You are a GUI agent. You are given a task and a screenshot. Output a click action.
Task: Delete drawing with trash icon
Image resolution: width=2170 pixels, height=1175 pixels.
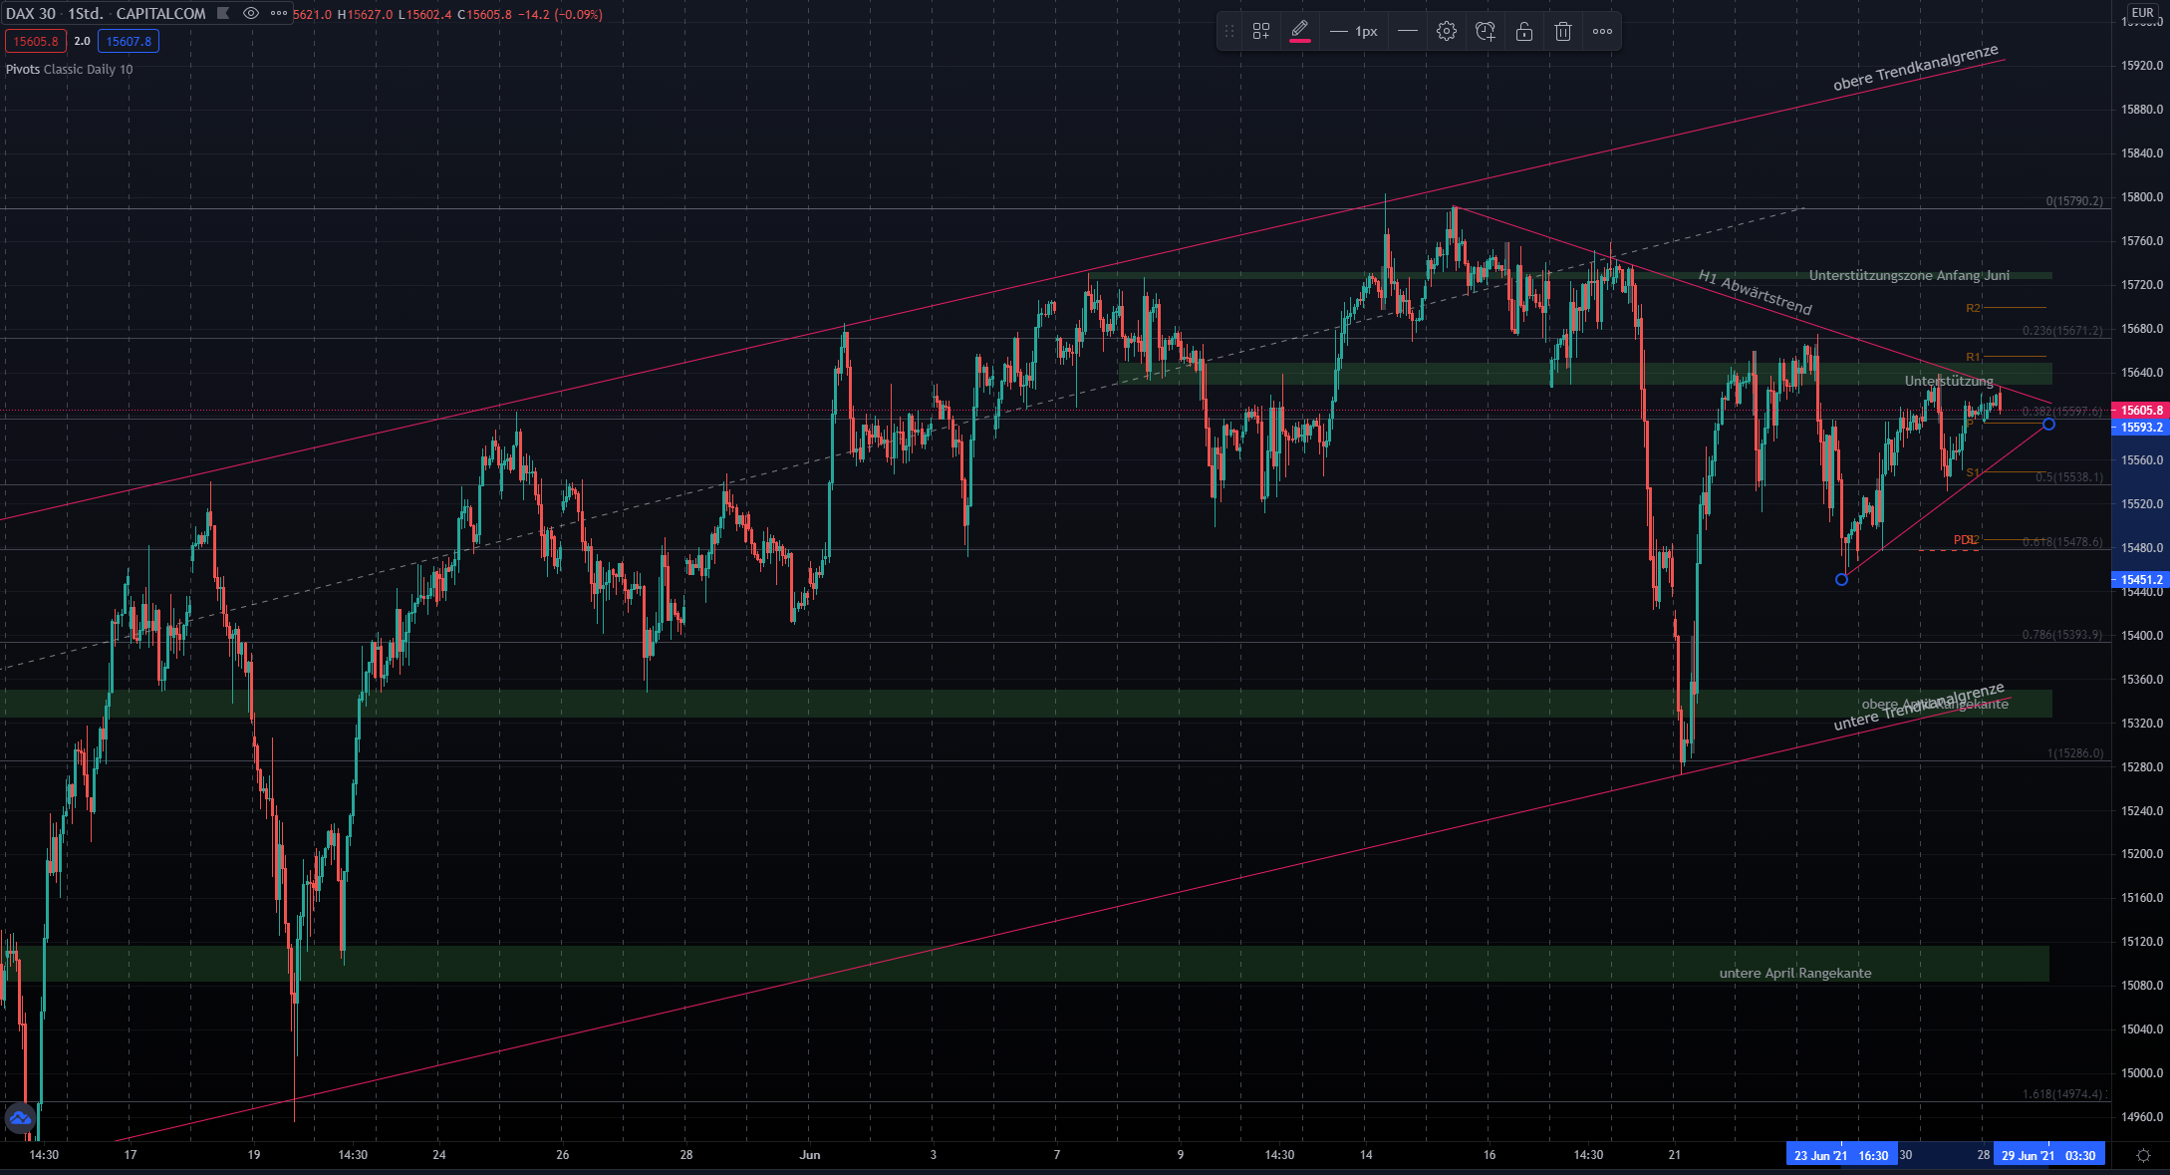pos(1562,31)
